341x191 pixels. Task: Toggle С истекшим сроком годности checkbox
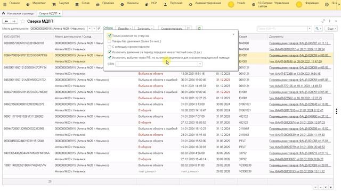point(109,47)
